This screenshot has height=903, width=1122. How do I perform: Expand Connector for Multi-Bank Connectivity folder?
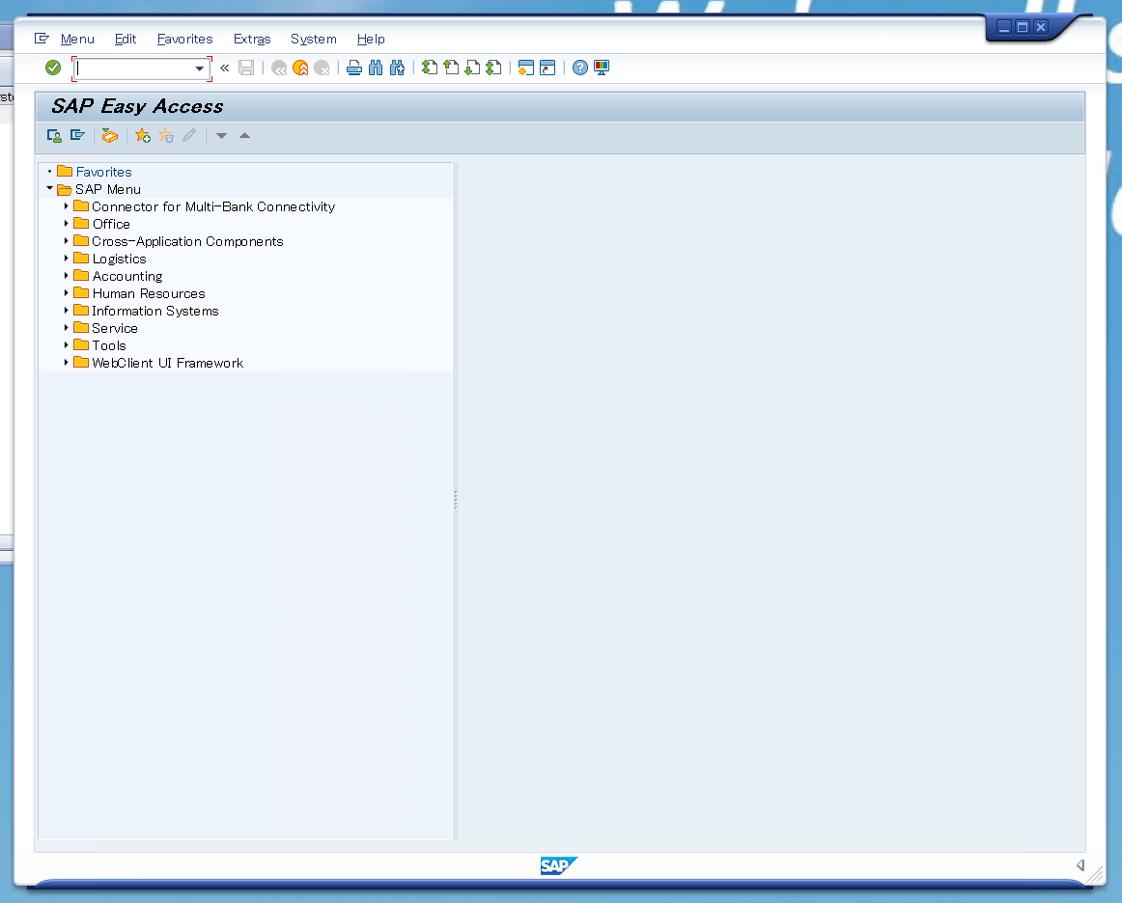coord(66,205)
